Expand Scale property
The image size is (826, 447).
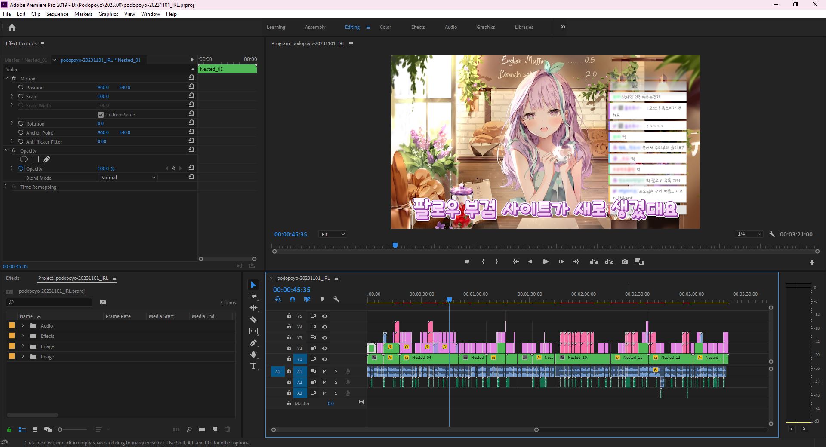(x=12, y=96)
